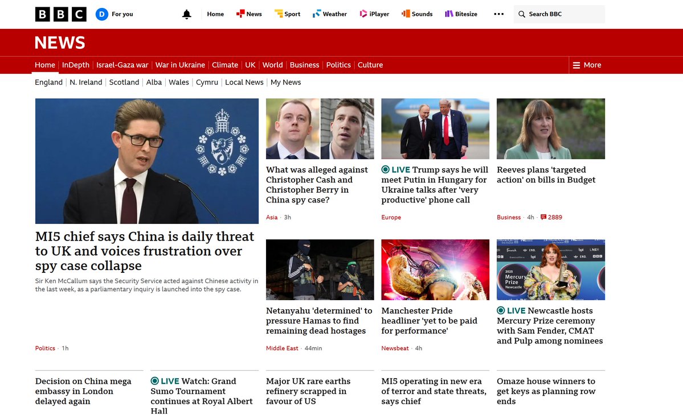
Task: Open the Manchester Pride performer thumbnail
Action: click(435, 269)
